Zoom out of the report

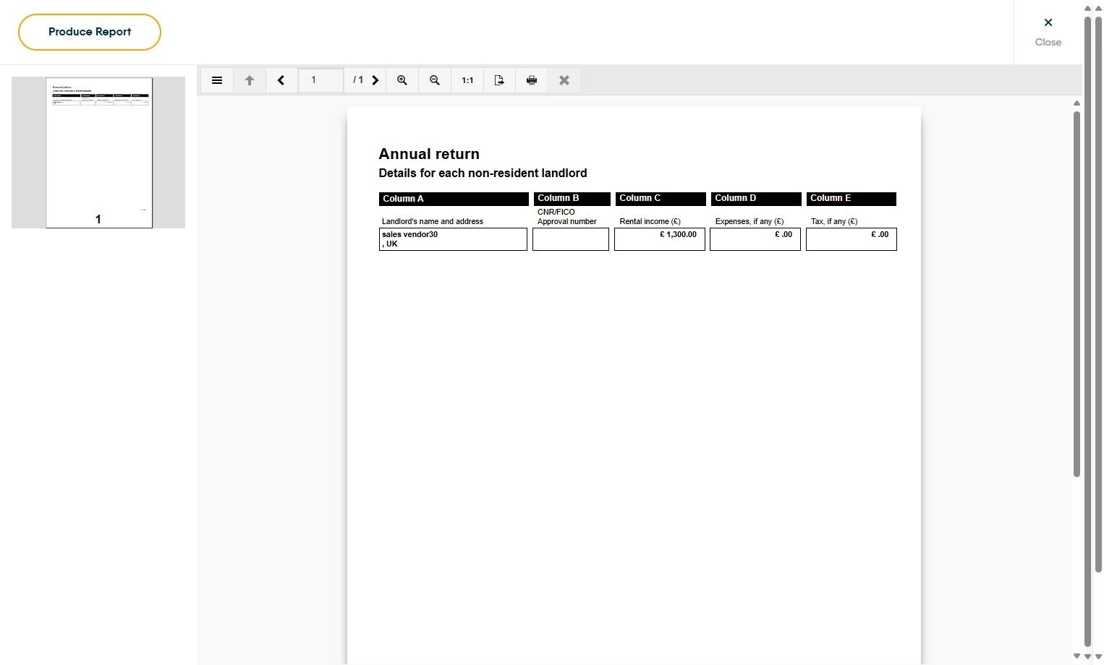(435, 80)
